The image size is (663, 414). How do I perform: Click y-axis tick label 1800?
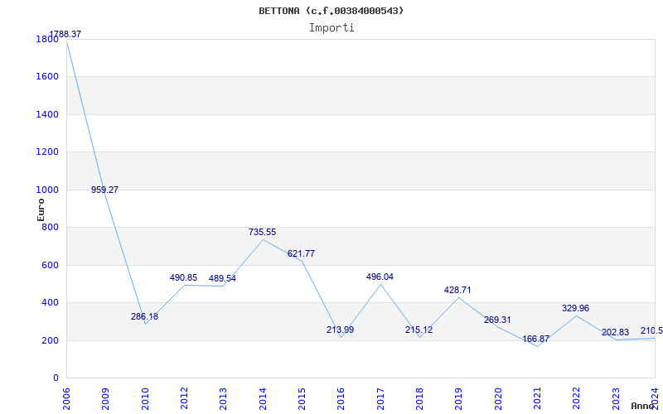48,39
